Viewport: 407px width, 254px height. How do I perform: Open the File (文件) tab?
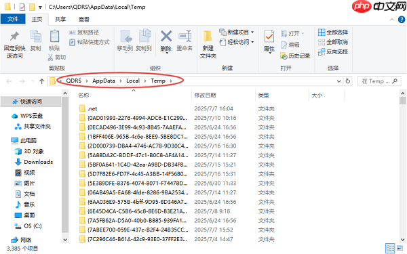pos(13,19)
